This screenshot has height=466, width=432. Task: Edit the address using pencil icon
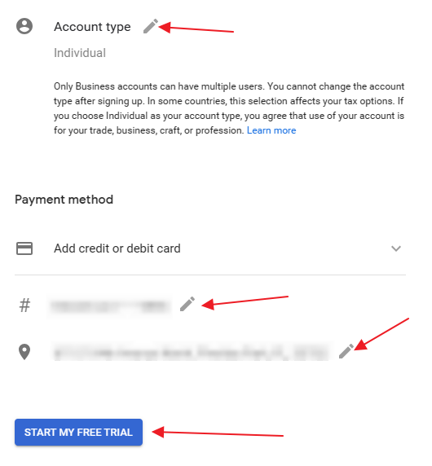[346, 351]
